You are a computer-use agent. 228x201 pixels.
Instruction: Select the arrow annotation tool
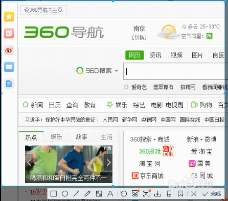click(76, 194)
